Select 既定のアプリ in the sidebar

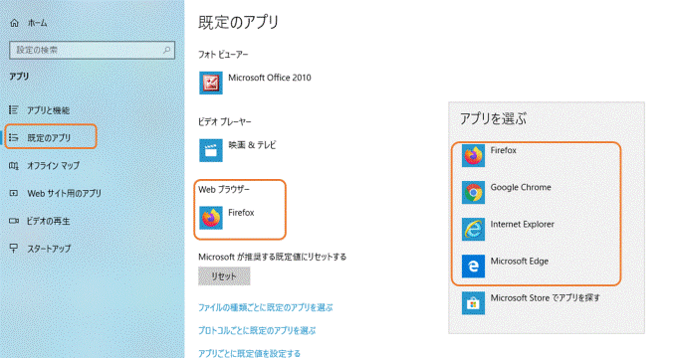point(49,138)
